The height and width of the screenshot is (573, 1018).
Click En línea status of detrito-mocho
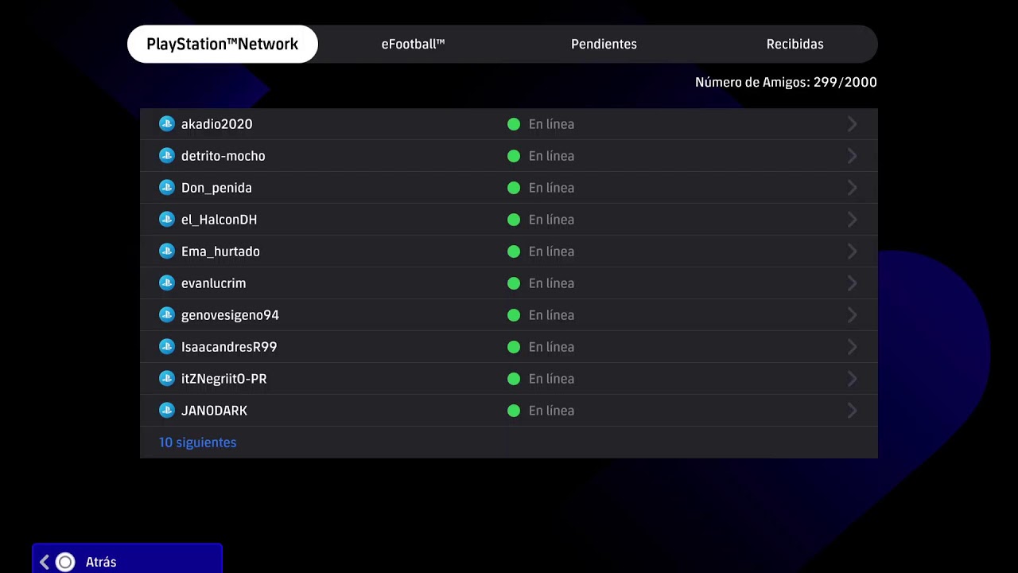[551, 156]
